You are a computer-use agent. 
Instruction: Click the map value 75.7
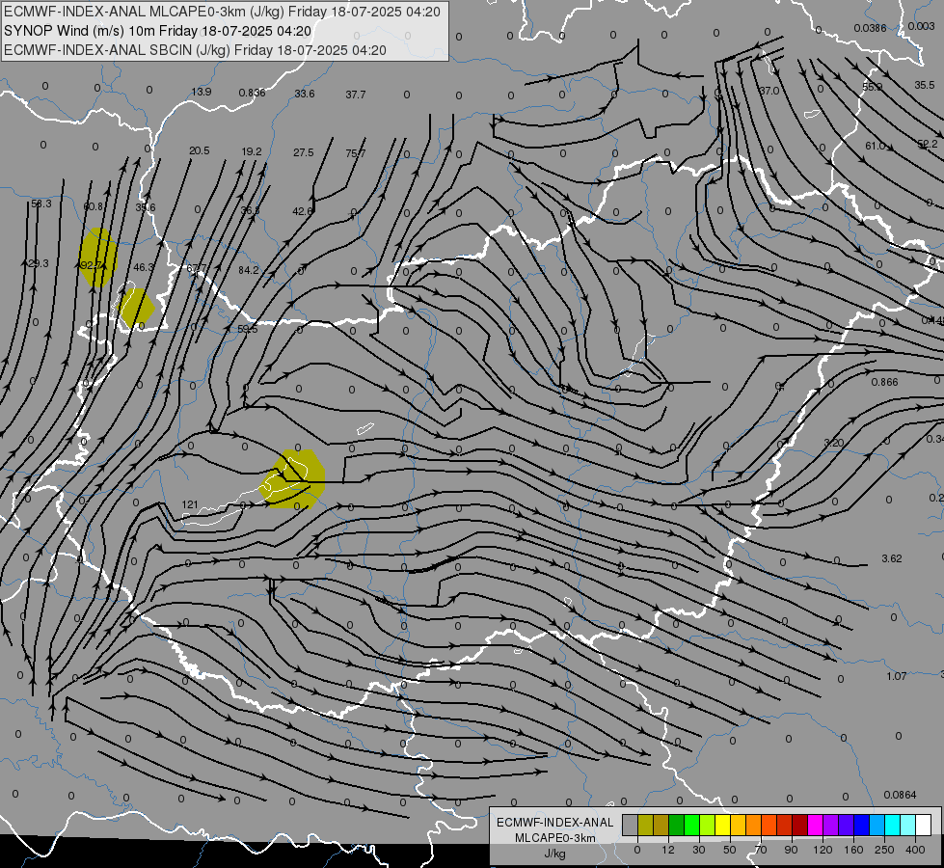click(355, 153)
